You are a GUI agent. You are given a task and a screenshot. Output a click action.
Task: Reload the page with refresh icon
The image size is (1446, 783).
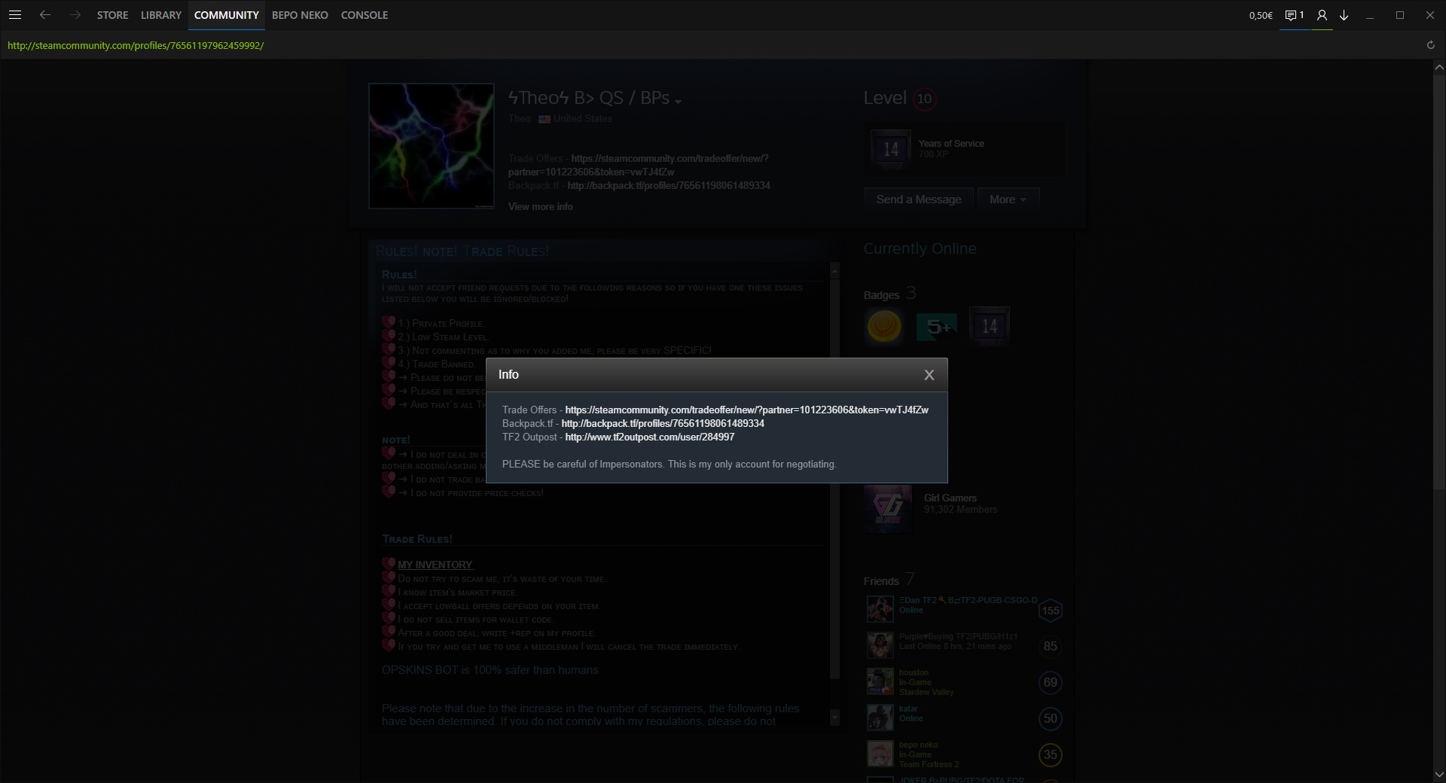click(1430, 45)
